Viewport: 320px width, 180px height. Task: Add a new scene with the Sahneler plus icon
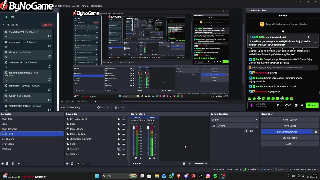(3, 164)
